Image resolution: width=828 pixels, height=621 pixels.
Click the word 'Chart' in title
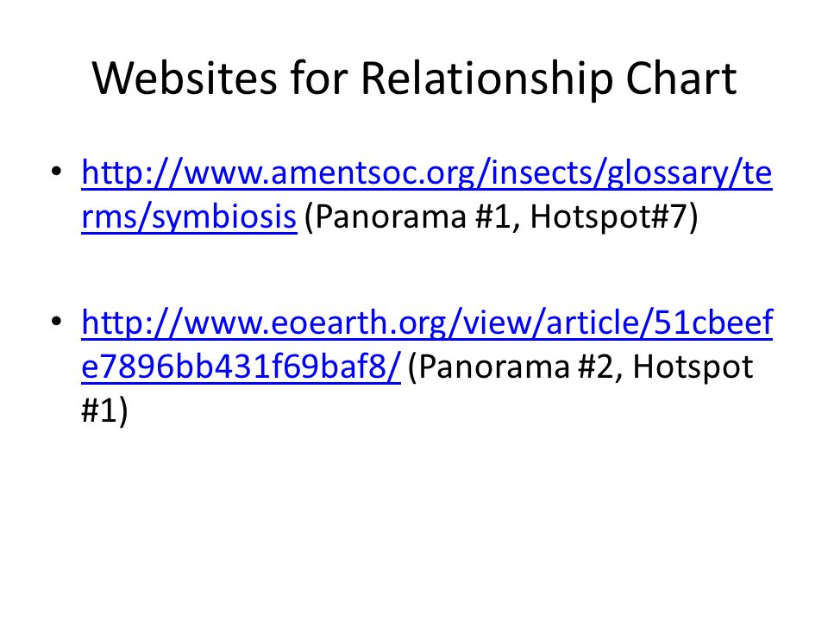tap(681, 79)
